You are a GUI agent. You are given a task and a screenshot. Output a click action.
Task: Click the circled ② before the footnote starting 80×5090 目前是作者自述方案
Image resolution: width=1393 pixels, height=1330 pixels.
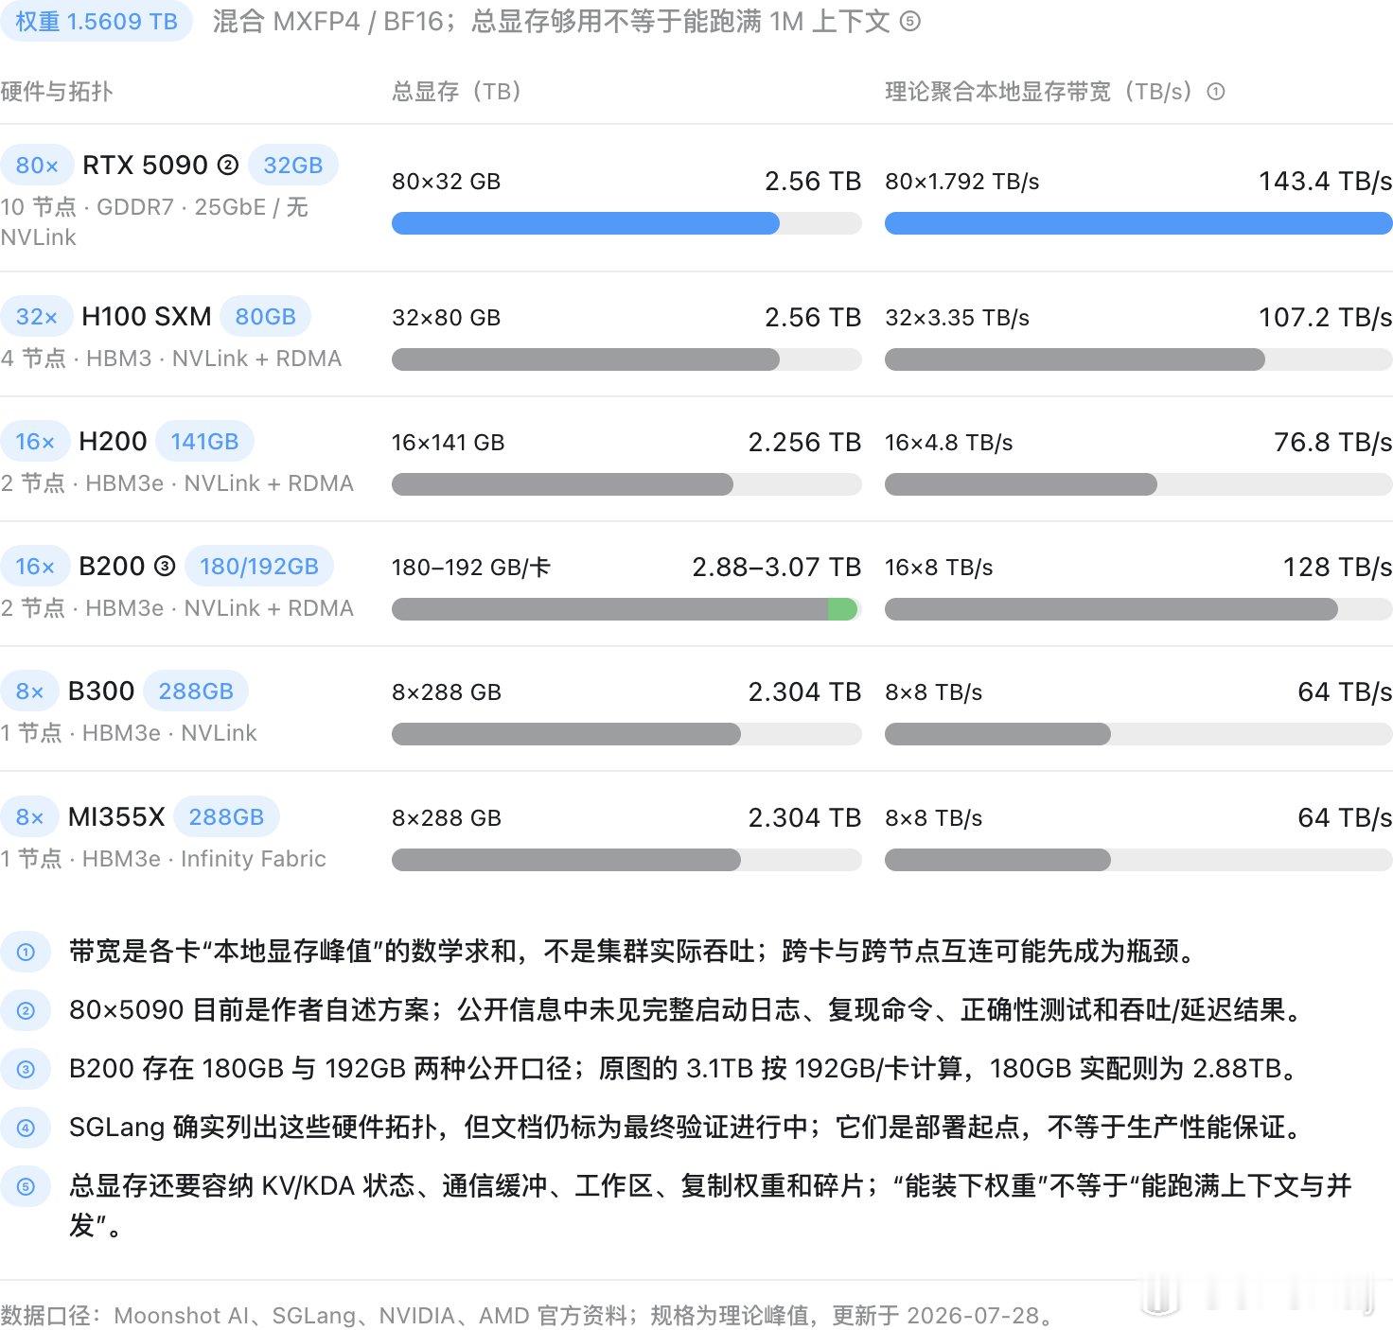click(x=26, y=1010)
